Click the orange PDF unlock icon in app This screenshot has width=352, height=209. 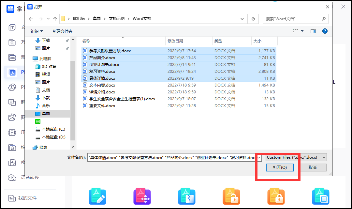(x=231, y=196)
